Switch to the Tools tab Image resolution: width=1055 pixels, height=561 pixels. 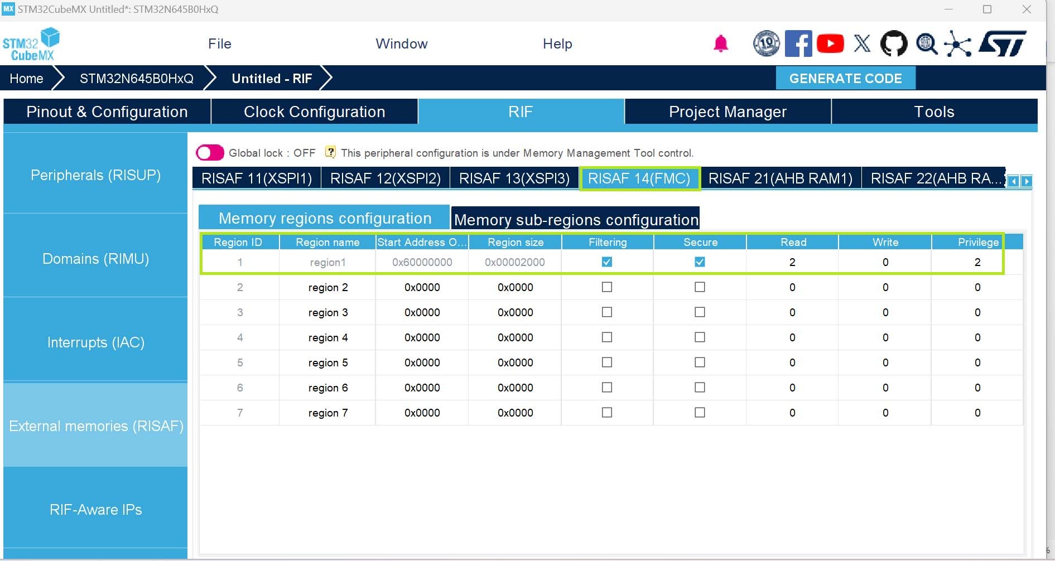(934, 112)
